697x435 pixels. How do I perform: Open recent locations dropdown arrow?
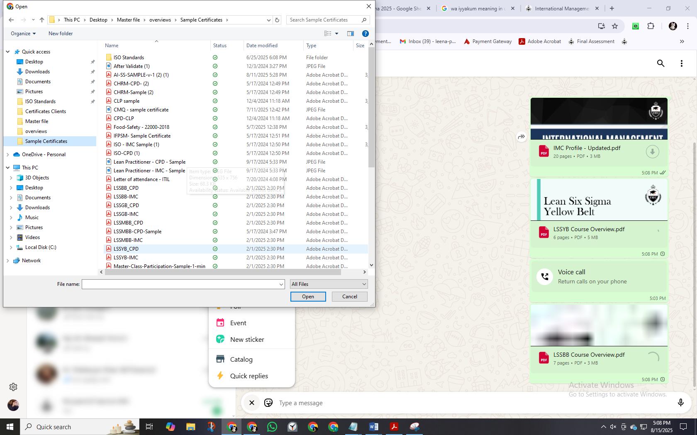point(33,20)
